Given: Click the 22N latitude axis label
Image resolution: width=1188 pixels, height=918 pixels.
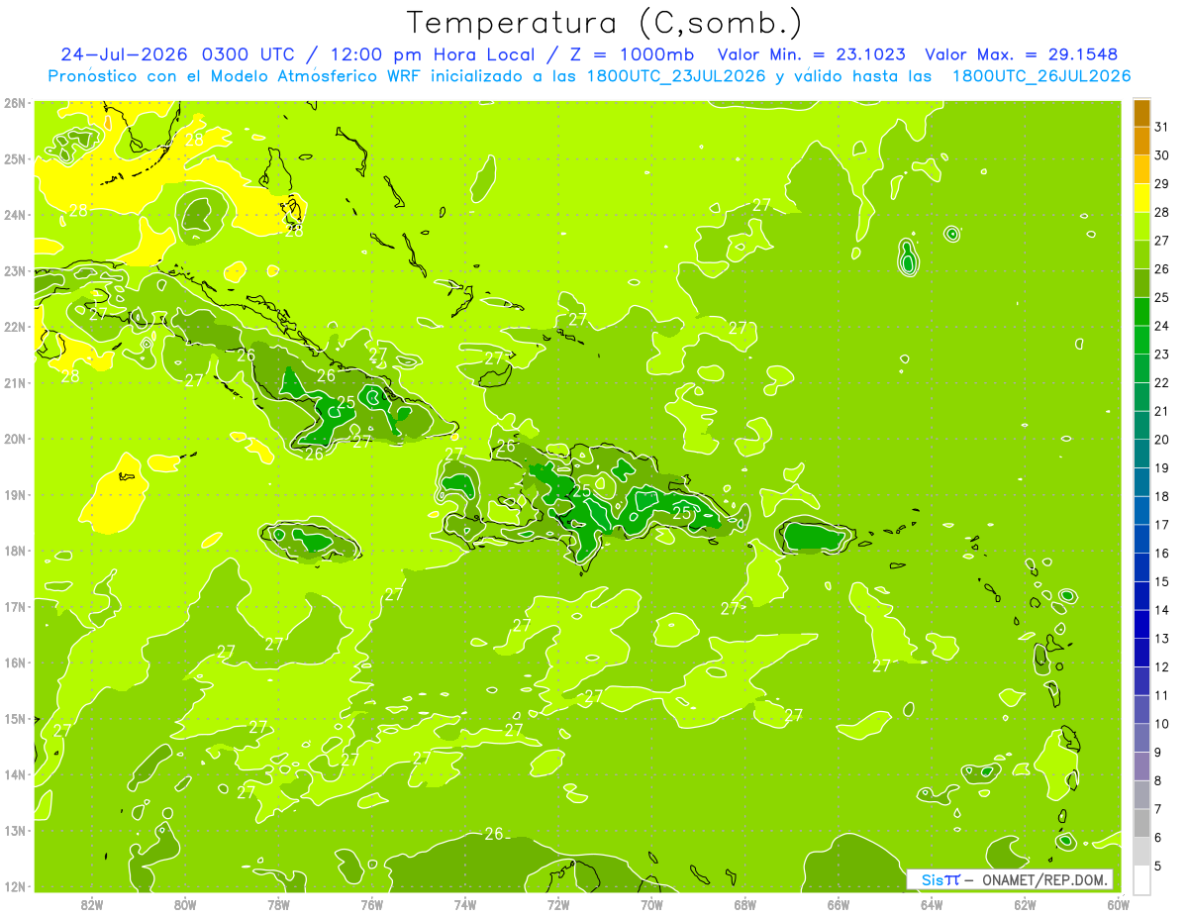Looking at the screenshot, I should tap(15, 327).
